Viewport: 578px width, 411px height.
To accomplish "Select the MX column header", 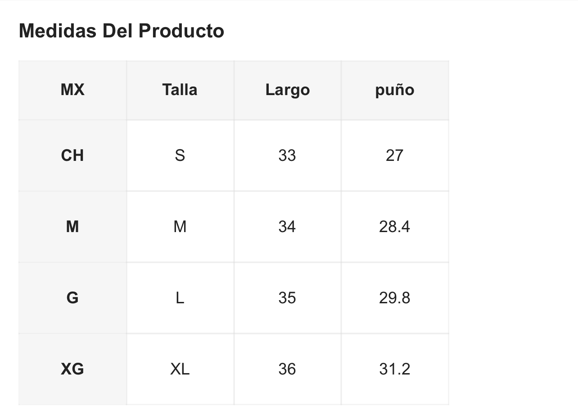I will [72, 90].
